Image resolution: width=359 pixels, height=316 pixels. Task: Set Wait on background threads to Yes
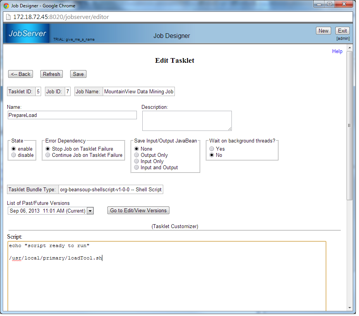coord(212,149)
